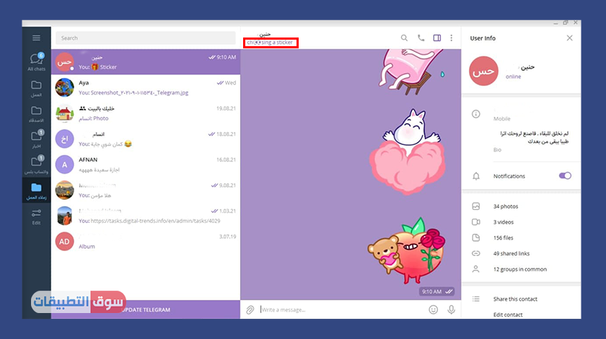
Task: Select the العمل folder in sidebar
Action: coord(36,88)
